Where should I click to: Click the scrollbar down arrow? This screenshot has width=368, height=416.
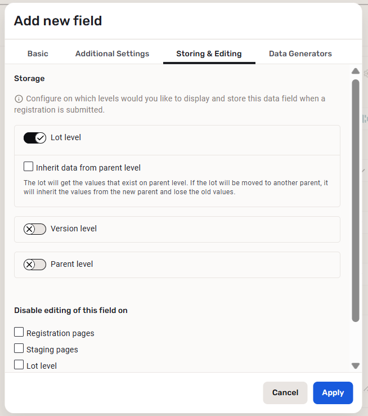tap(355, 365)
